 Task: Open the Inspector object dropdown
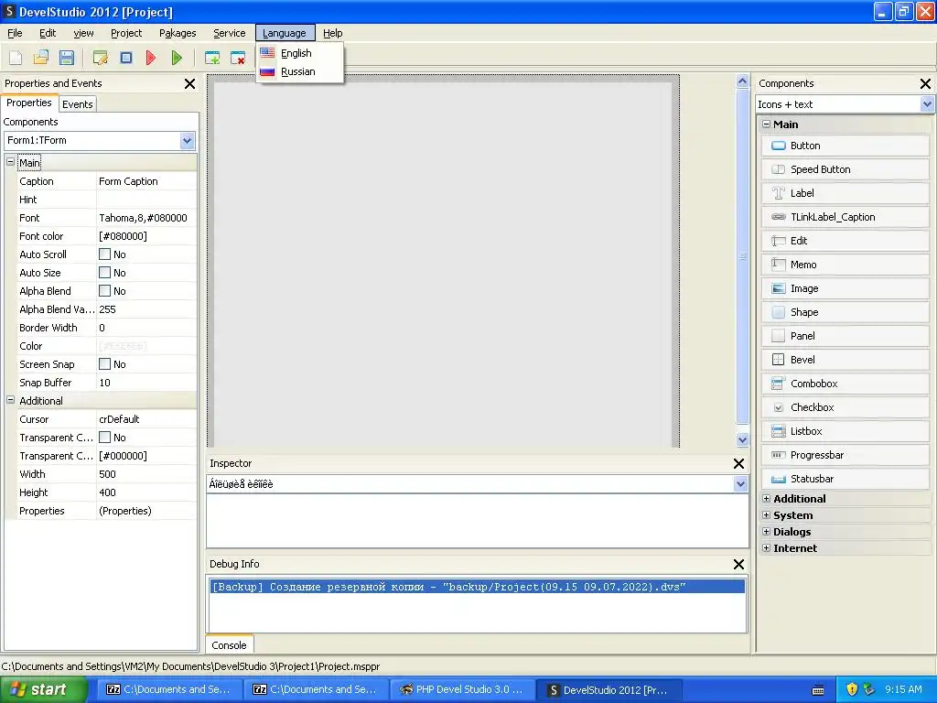(x=740, y=484)
